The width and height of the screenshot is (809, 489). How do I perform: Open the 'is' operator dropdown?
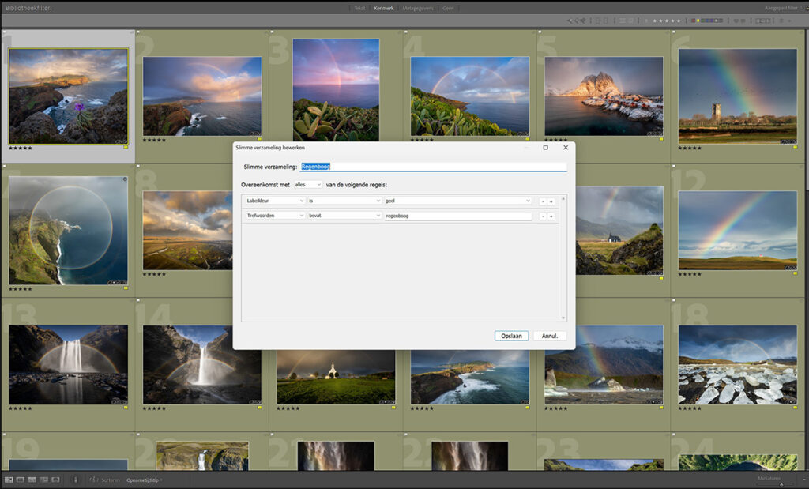point(344,201)
